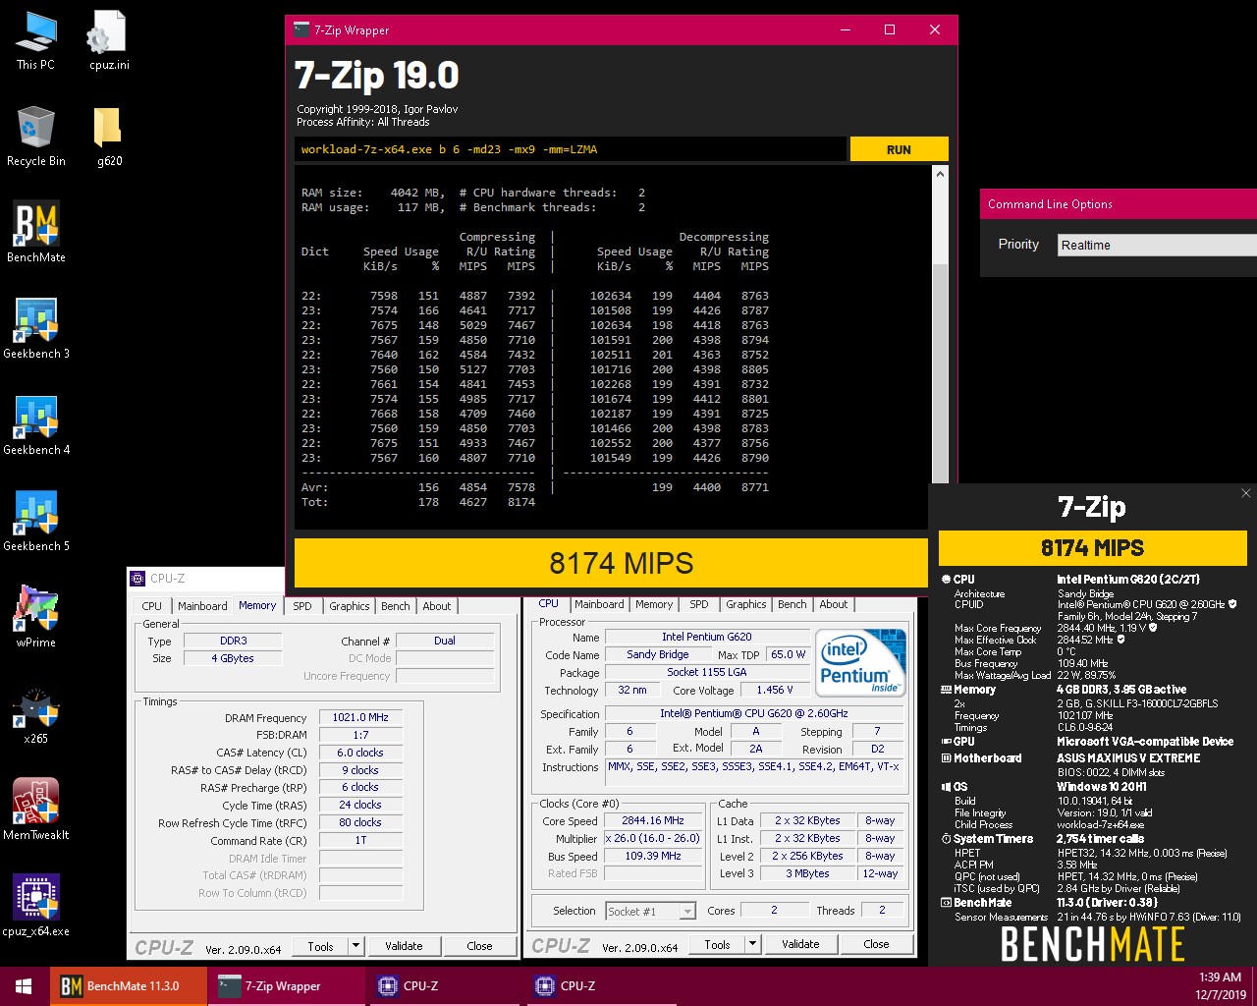1257x1006 pixels.
Task: Open Bench tab in right CPU-Z window
Action: (792, 604)
